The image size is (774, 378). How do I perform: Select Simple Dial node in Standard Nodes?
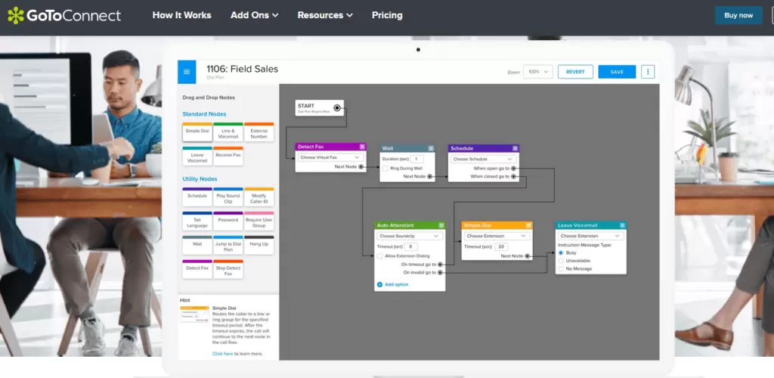(197, 132)
